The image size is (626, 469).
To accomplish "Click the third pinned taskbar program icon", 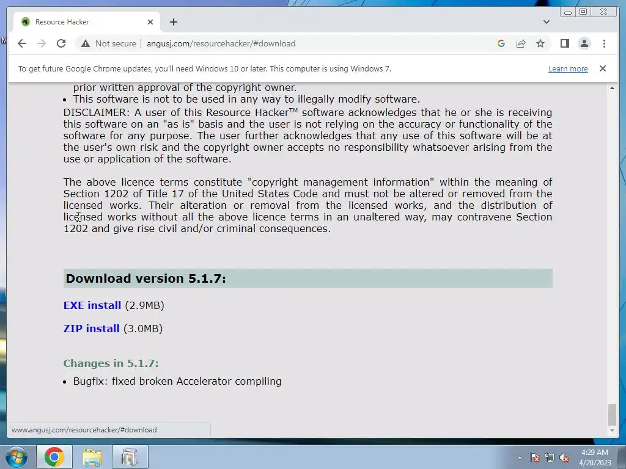I will pyautogui.click(x=130, y=457).
